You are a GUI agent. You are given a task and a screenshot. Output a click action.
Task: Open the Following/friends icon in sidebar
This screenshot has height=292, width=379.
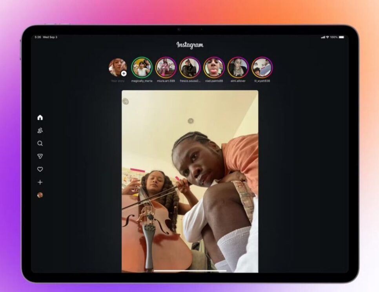click(x=40, y=131)
